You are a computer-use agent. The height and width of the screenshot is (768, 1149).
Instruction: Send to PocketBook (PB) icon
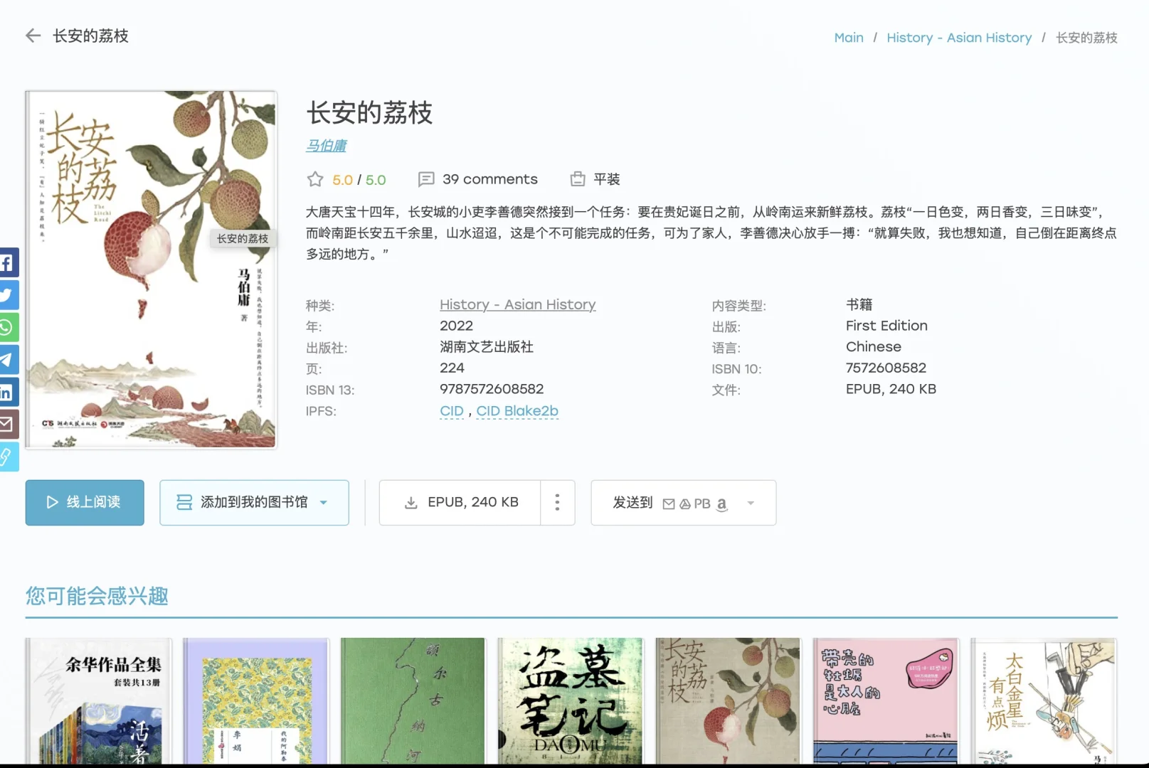(702, 503)
